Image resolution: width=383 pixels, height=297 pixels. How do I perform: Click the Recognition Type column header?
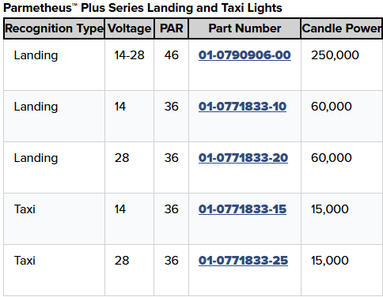(55, 28)
